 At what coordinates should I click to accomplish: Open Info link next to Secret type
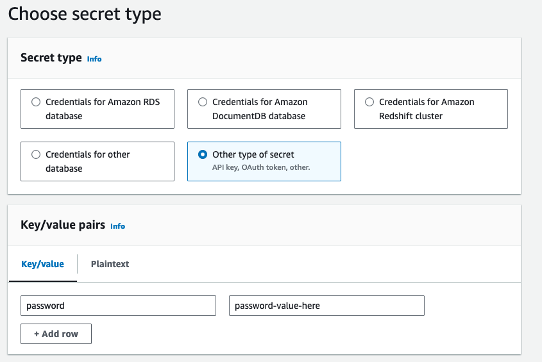(94, 59)
